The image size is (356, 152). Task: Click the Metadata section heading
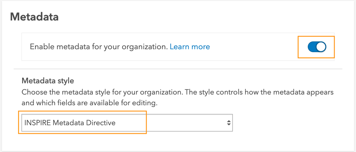click(x=34, y=16)
